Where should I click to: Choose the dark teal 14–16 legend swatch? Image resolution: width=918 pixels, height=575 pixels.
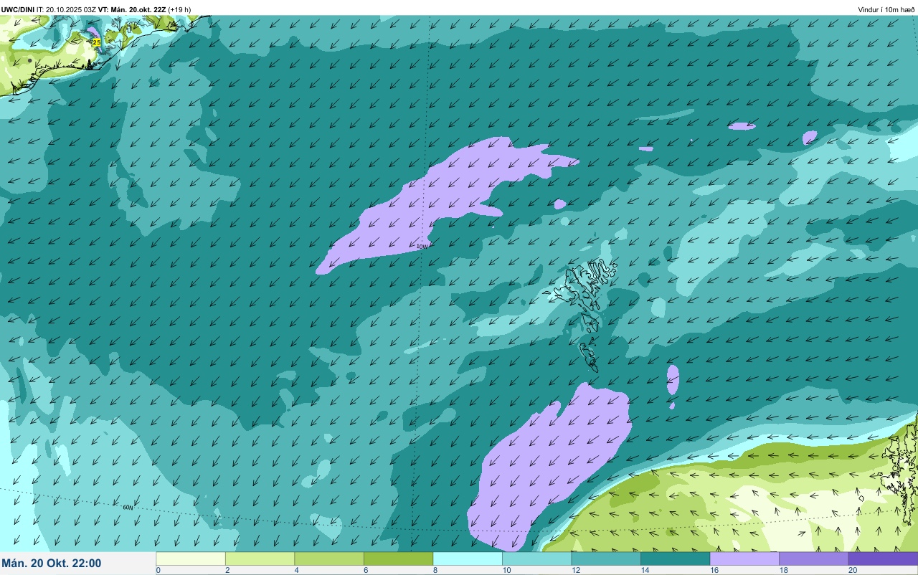pos(675,559)
